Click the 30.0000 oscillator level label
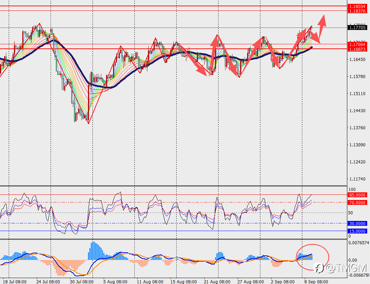 click(357, 223)
